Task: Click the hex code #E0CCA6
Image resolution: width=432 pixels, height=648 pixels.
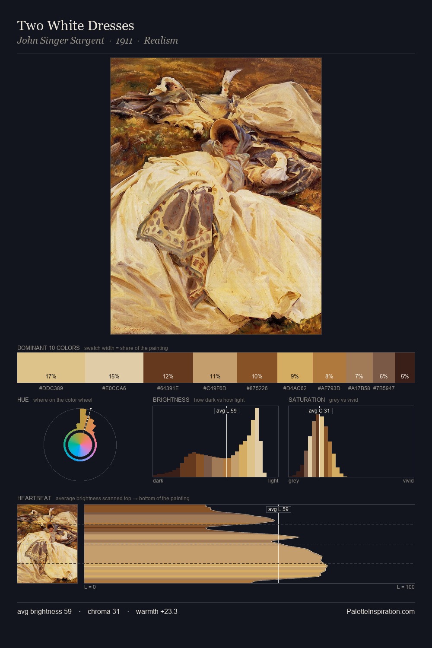Action: (x=114, y=388)
